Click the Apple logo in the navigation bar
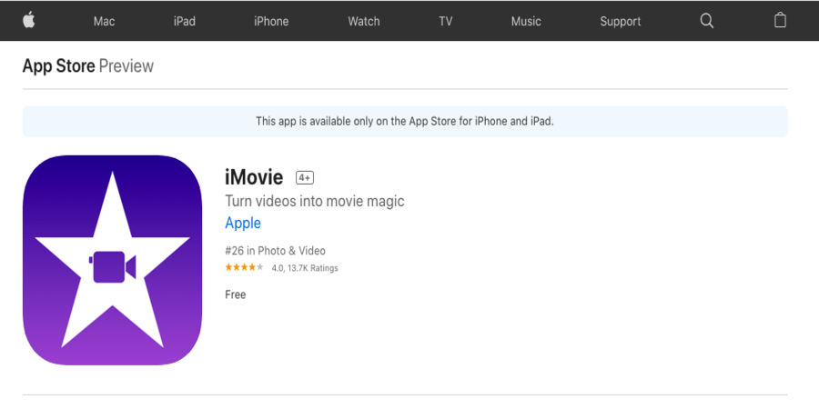Viewport: 819px width, 409px height. [29, 20]
